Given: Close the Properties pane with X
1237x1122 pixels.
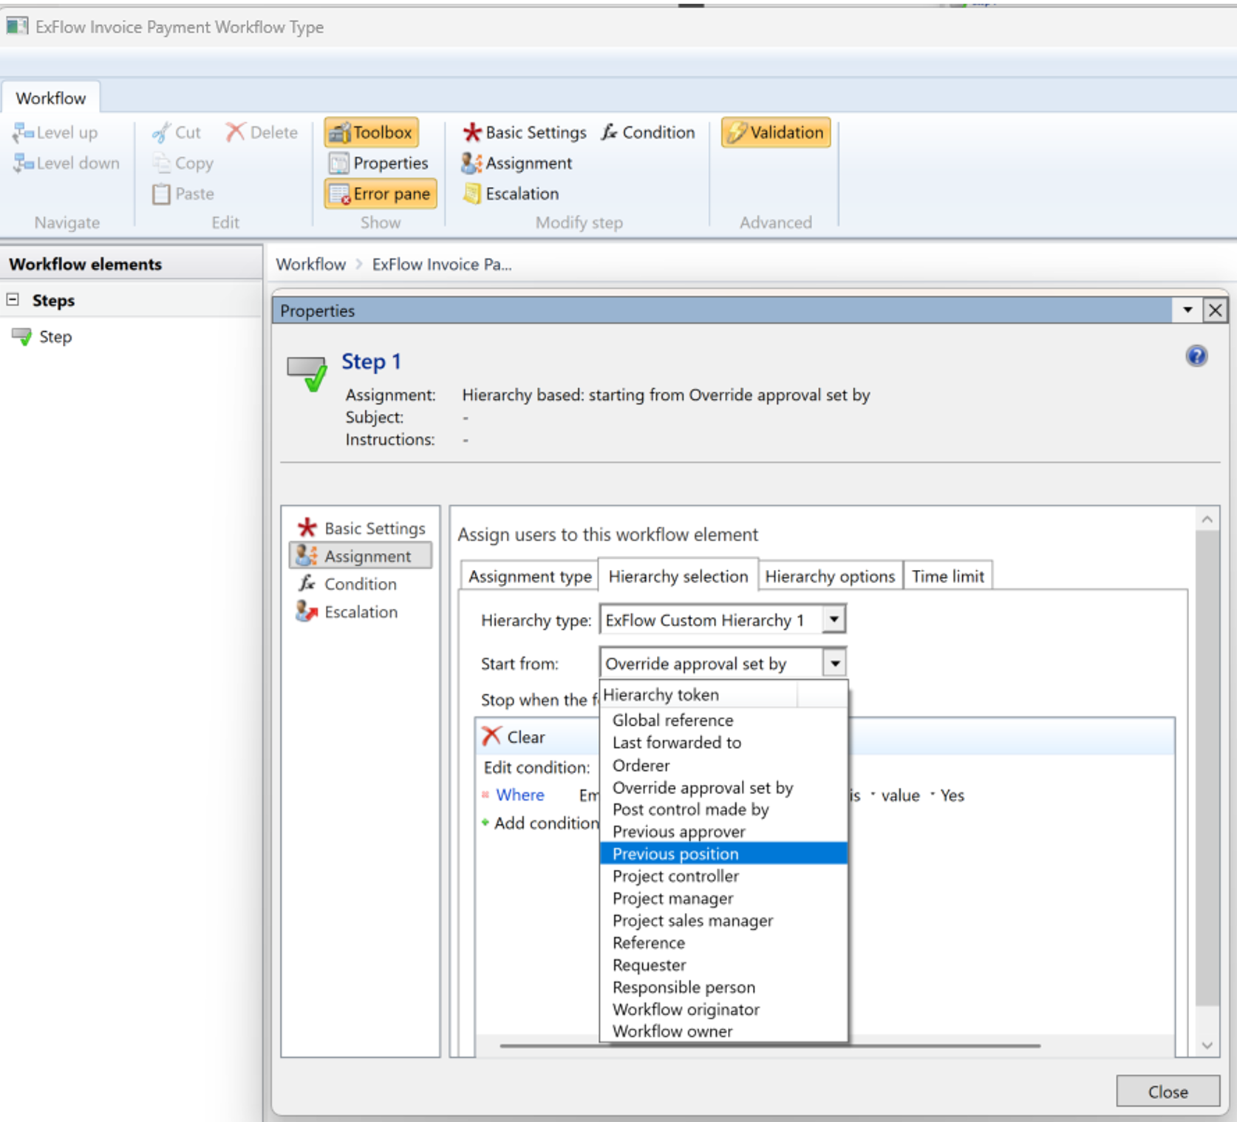Looking at the screenshot, I should (1215, 310).
